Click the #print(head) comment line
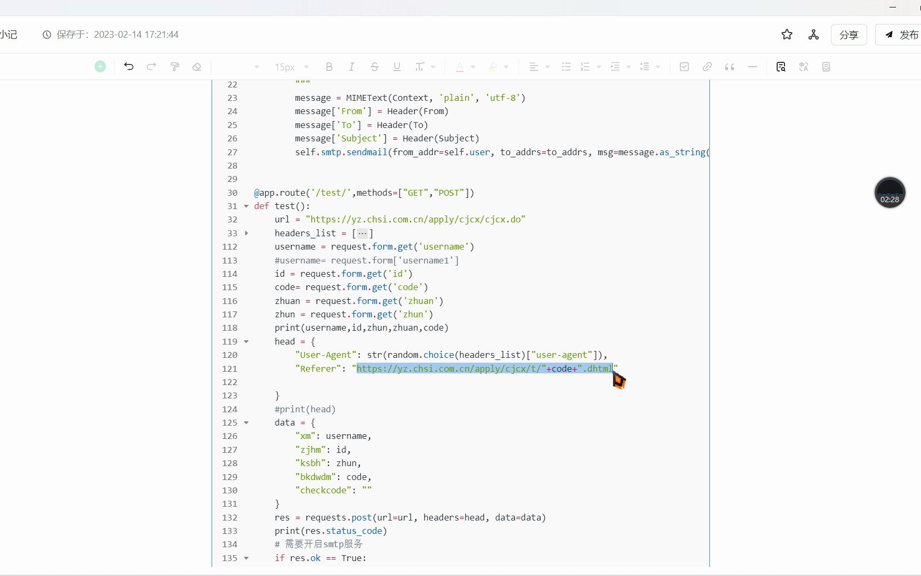The width and height of the screenshot is (921, 576). tap(305, 409)
